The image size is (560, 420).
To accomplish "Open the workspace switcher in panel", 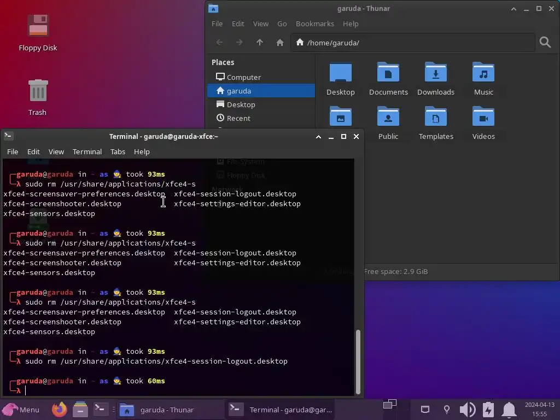I will (389, 404).
